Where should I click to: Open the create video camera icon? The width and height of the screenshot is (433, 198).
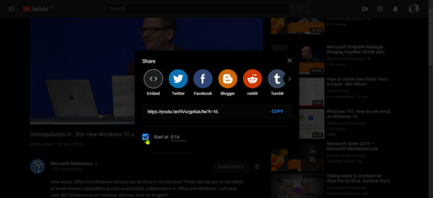(x=365, y=9)
